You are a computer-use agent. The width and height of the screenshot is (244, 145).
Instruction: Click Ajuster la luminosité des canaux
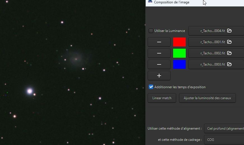click(x=207, y=98)
